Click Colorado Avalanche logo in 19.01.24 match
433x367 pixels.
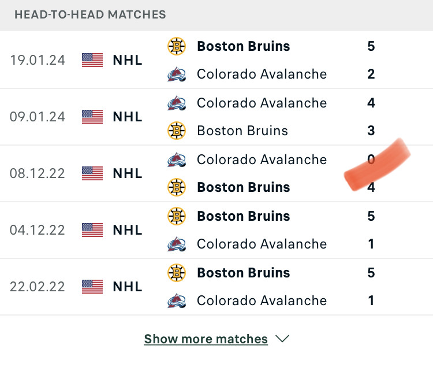click(x=177, y=74)
